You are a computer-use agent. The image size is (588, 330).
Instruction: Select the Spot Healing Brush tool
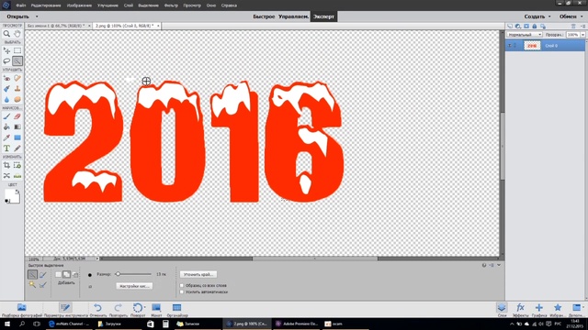[x=17, y=78]
